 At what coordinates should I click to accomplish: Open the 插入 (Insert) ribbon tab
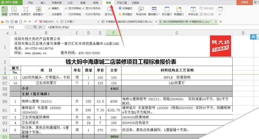click(x=43, y=3)
